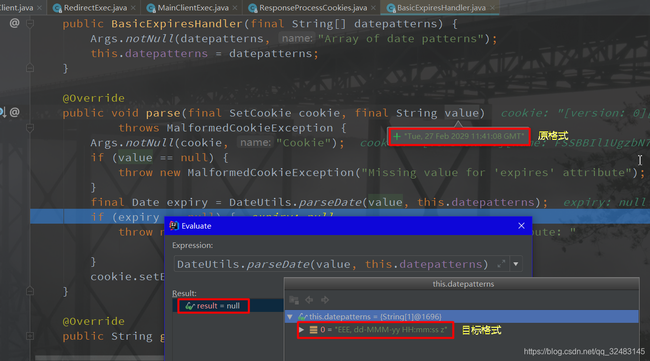Click the class icon on RedirectExec.java tab
Viewport: 650px width, 361px height.
[x=57, y=8]
